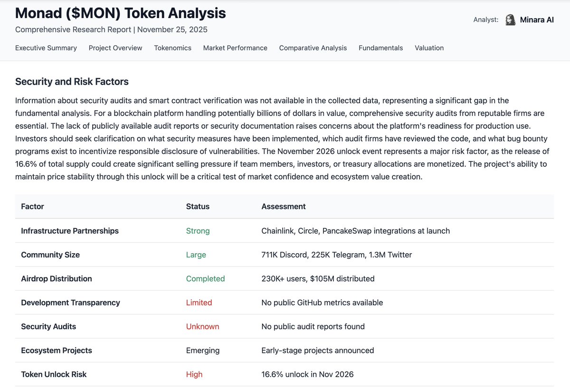The width and height of the screenshot is (570, 389).
Task: Click the Limited status value
Action: click(x=199, y=303)
